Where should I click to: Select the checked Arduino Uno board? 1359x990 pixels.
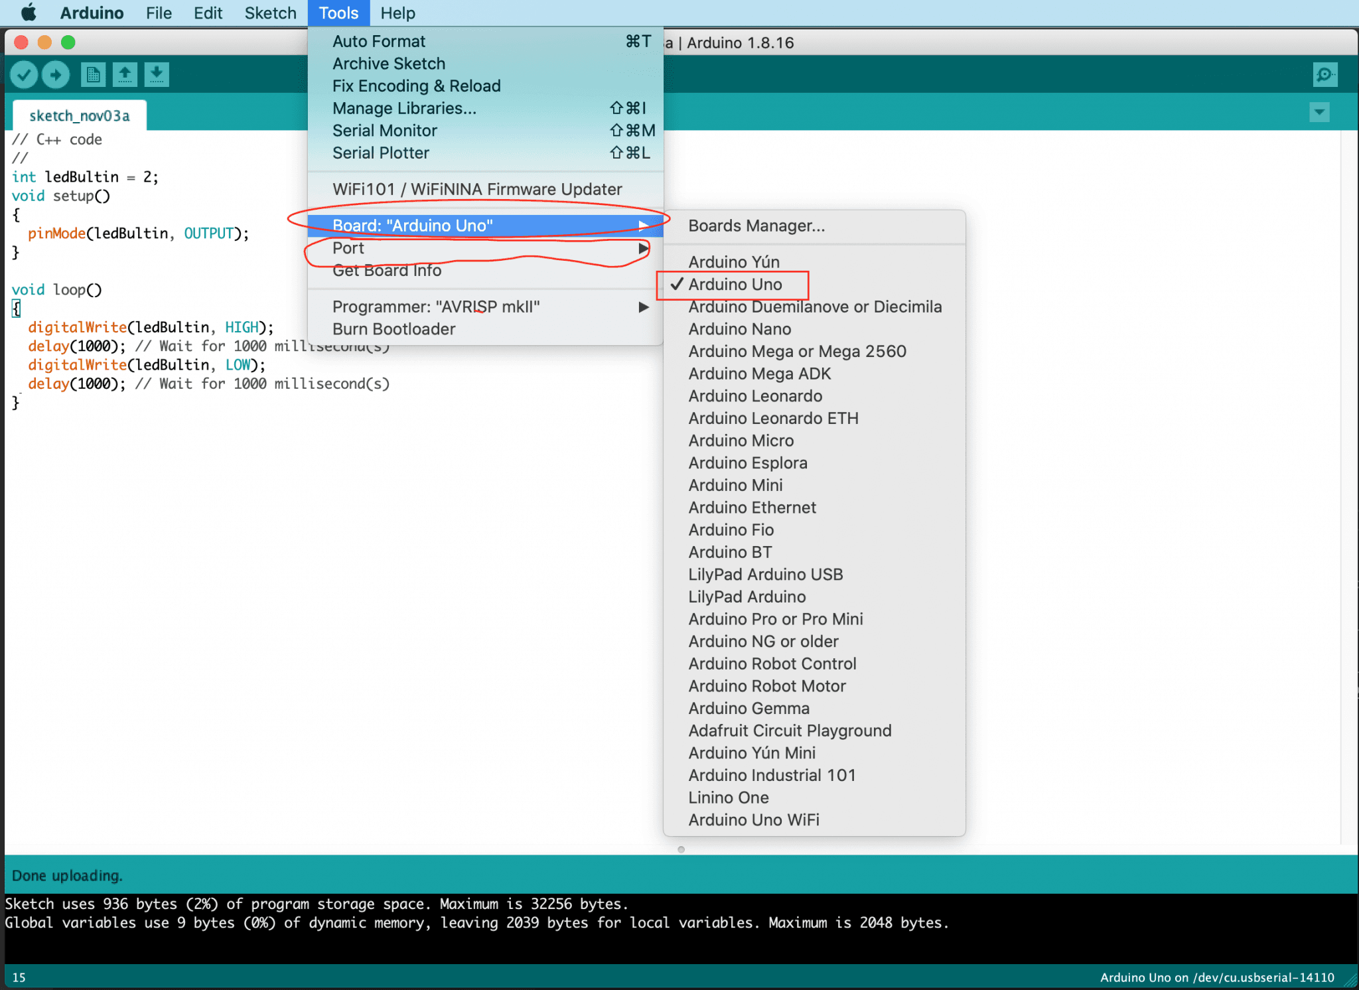click(814, 285)
